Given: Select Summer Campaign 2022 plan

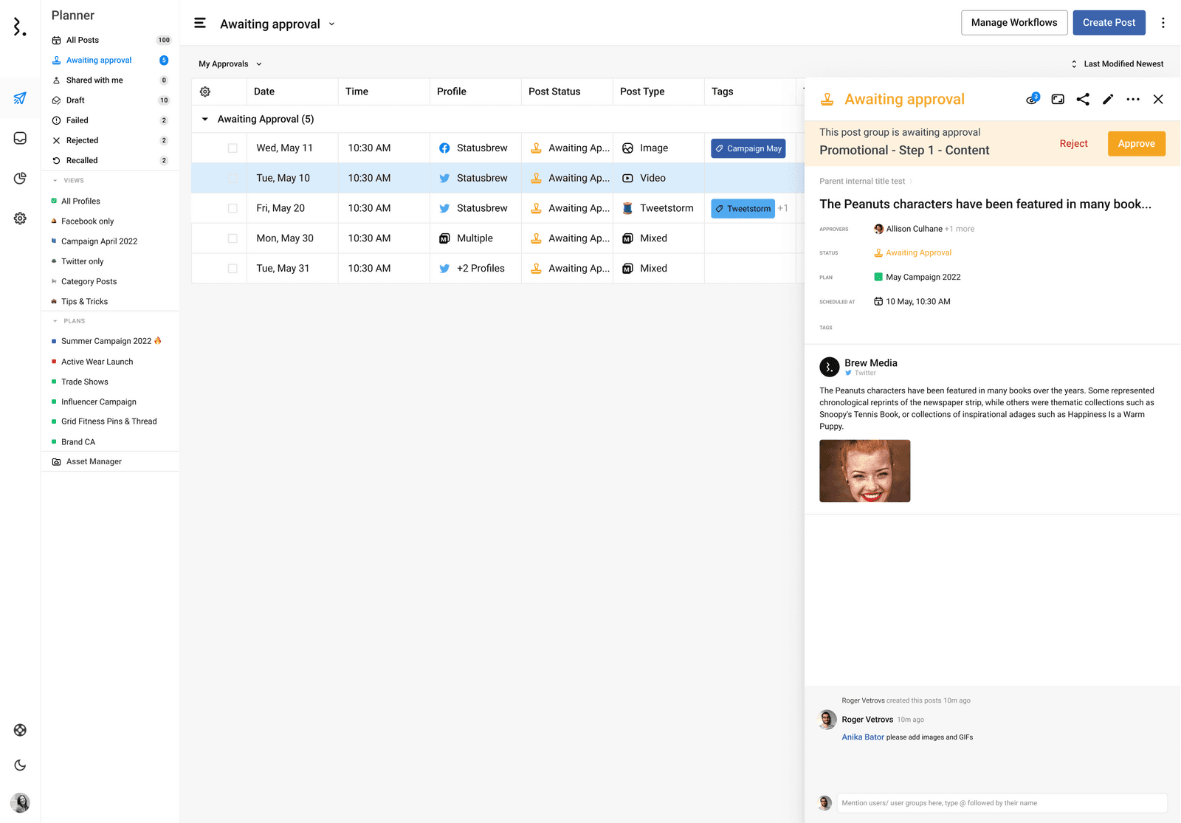Looking at the screenshot, I should 106,341.
